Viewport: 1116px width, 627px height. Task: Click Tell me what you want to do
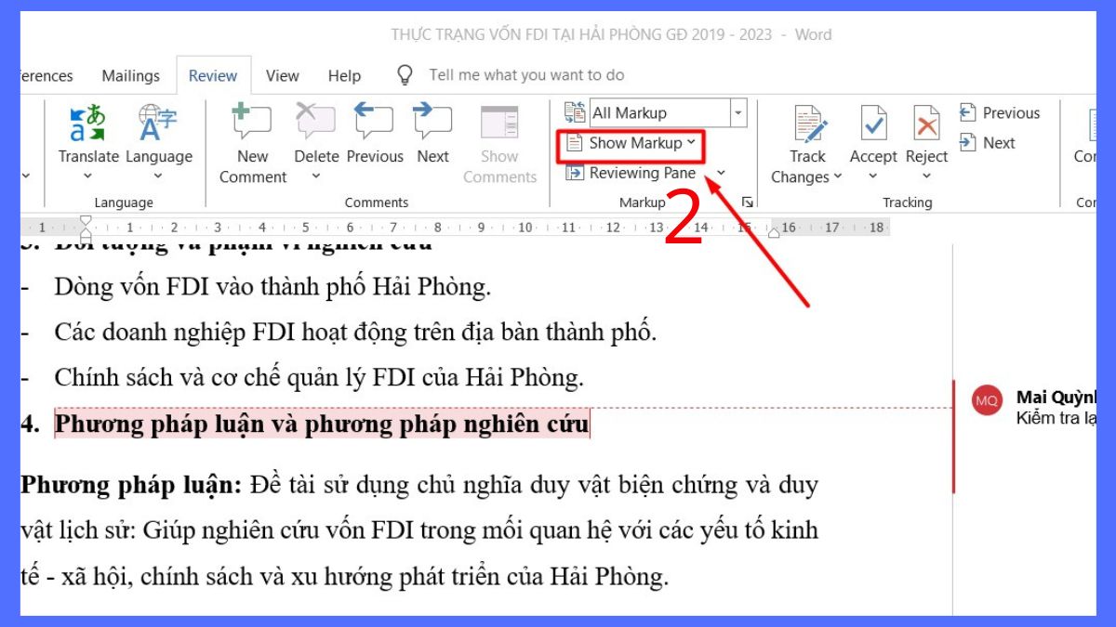525,74
